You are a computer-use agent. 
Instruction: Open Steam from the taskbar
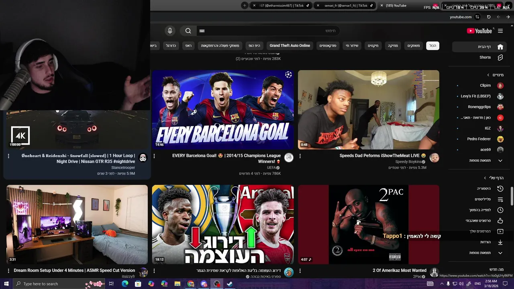pyautogui.click(x=230, y=284)
